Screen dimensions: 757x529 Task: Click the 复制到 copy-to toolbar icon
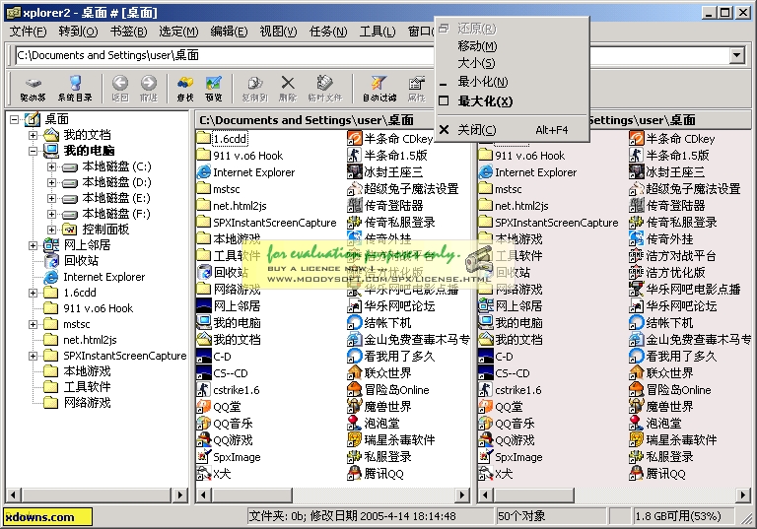[255, 89]
